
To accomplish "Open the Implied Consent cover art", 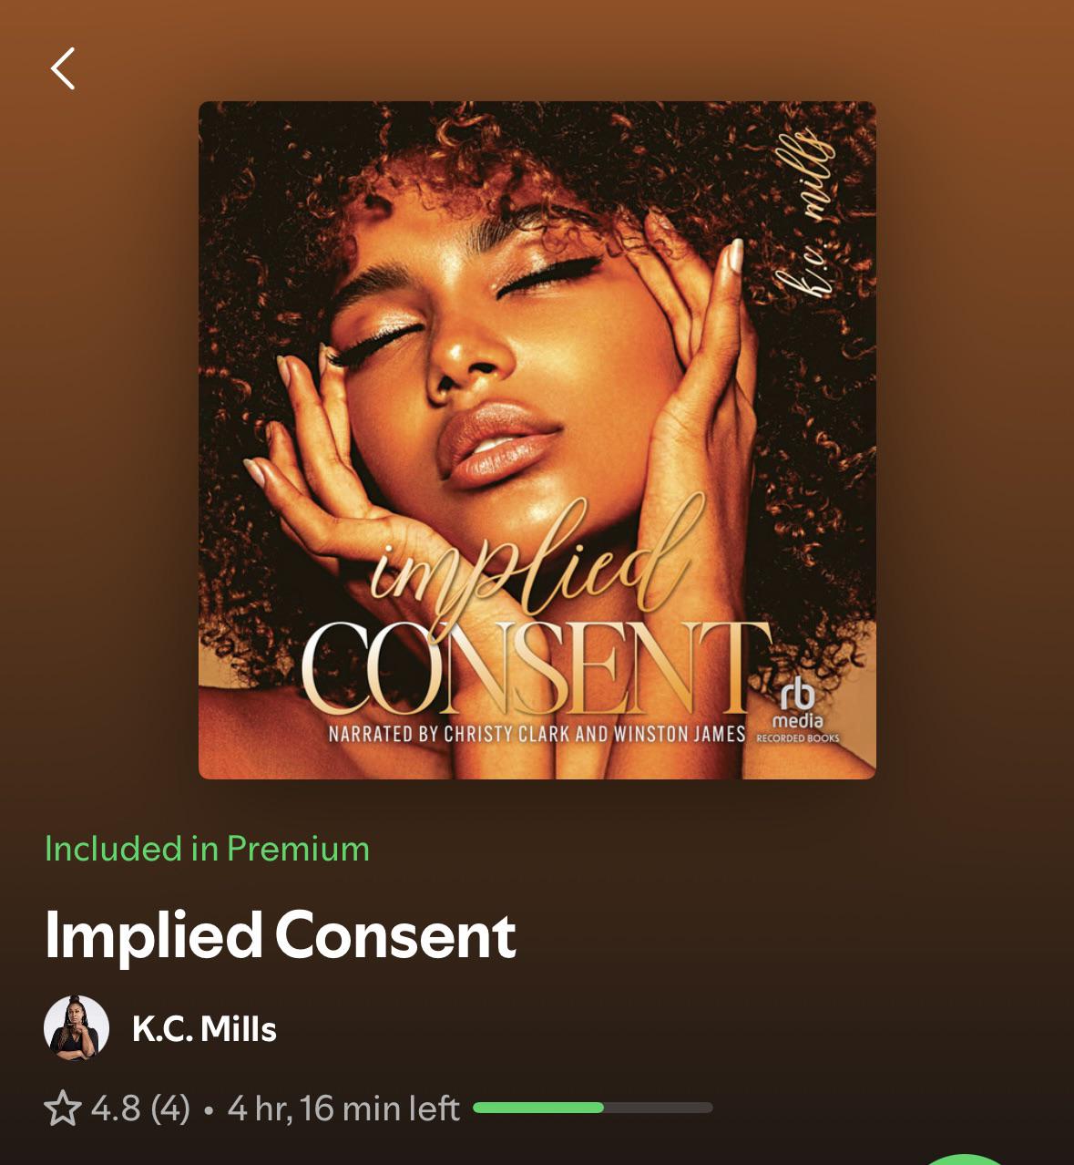I will (537, 440).
